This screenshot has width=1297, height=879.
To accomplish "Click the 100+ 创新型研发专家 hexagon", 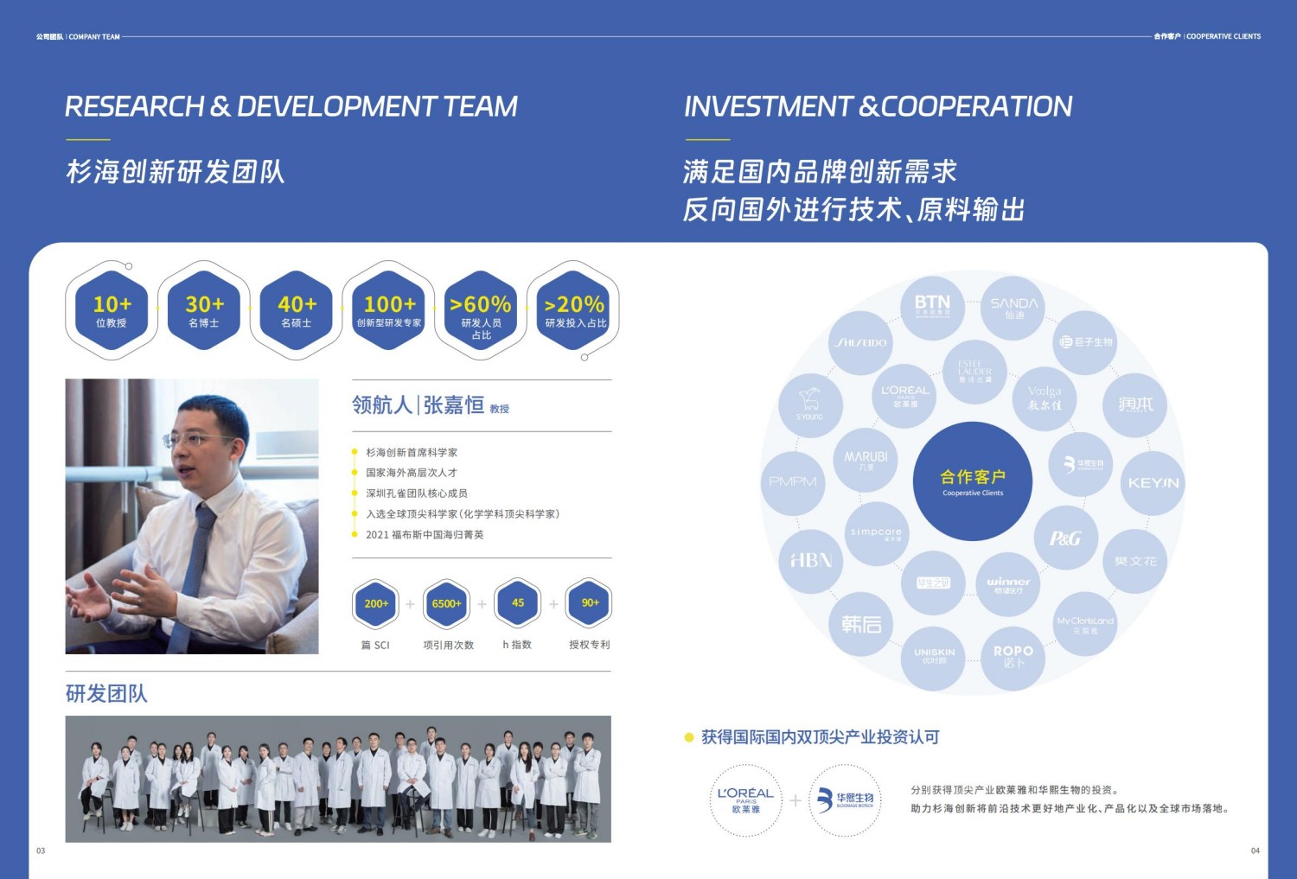I will [x=389, y=310].
